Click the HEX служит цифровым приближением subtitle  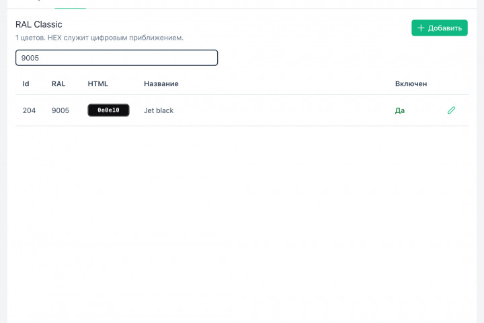[116, 38]
